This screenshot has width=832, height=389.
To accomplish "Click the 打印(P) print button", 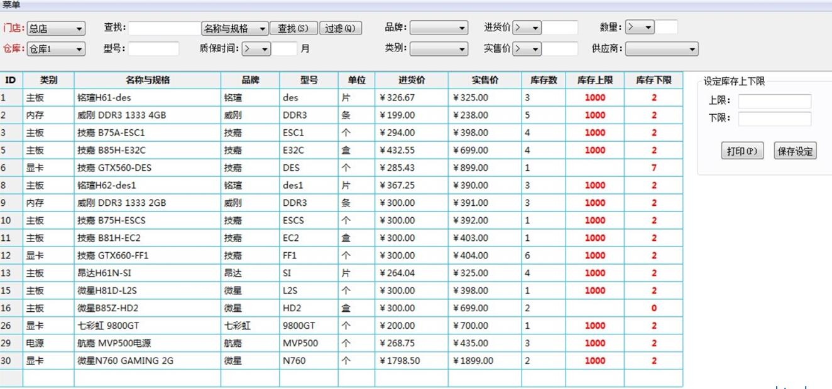I will (x=742, y=151).
